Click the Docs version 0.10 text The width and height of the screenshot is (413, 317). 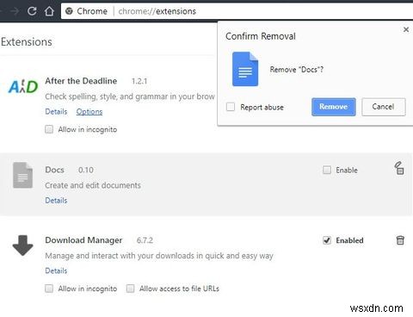click(86, 170)
